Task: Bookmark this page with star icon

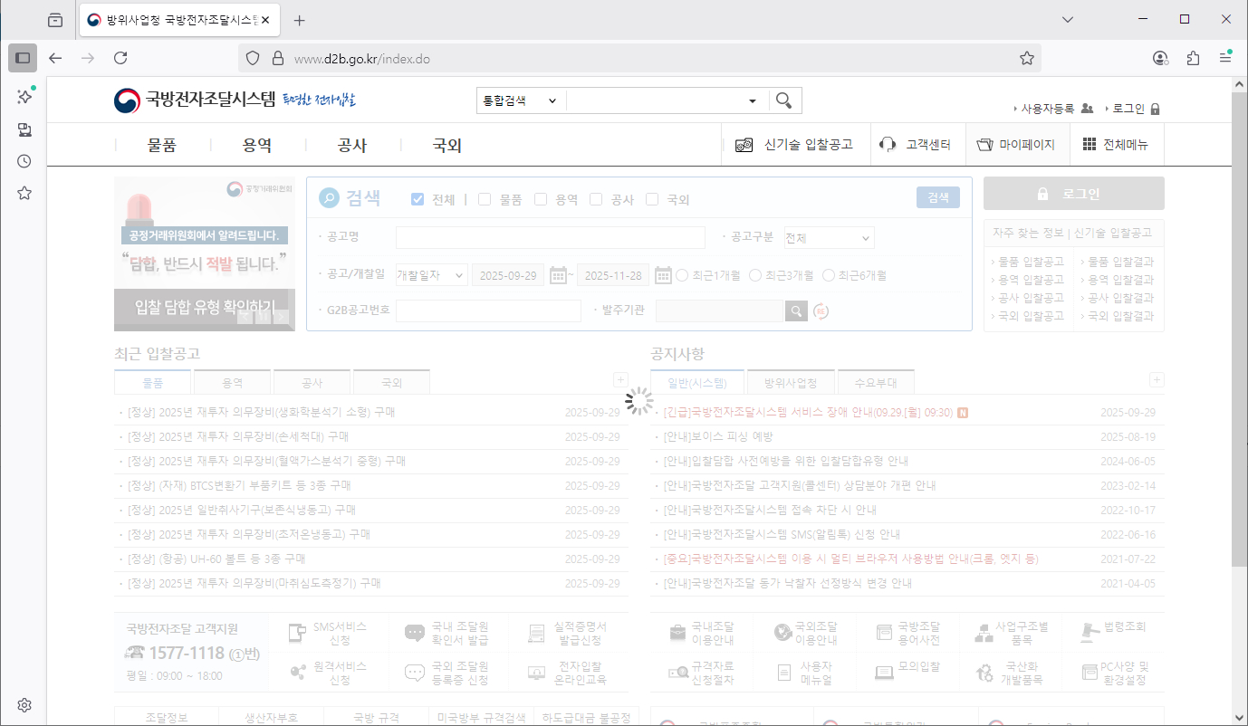Action: tap(1026, 58)
